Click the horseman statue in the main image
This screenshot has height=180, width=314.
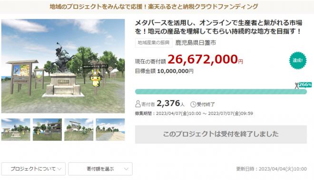pos(62,58)
